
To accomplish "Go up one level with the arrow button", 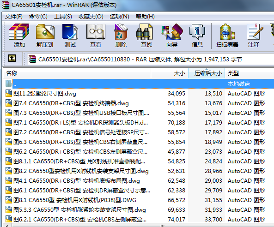I will click(12, 58).
